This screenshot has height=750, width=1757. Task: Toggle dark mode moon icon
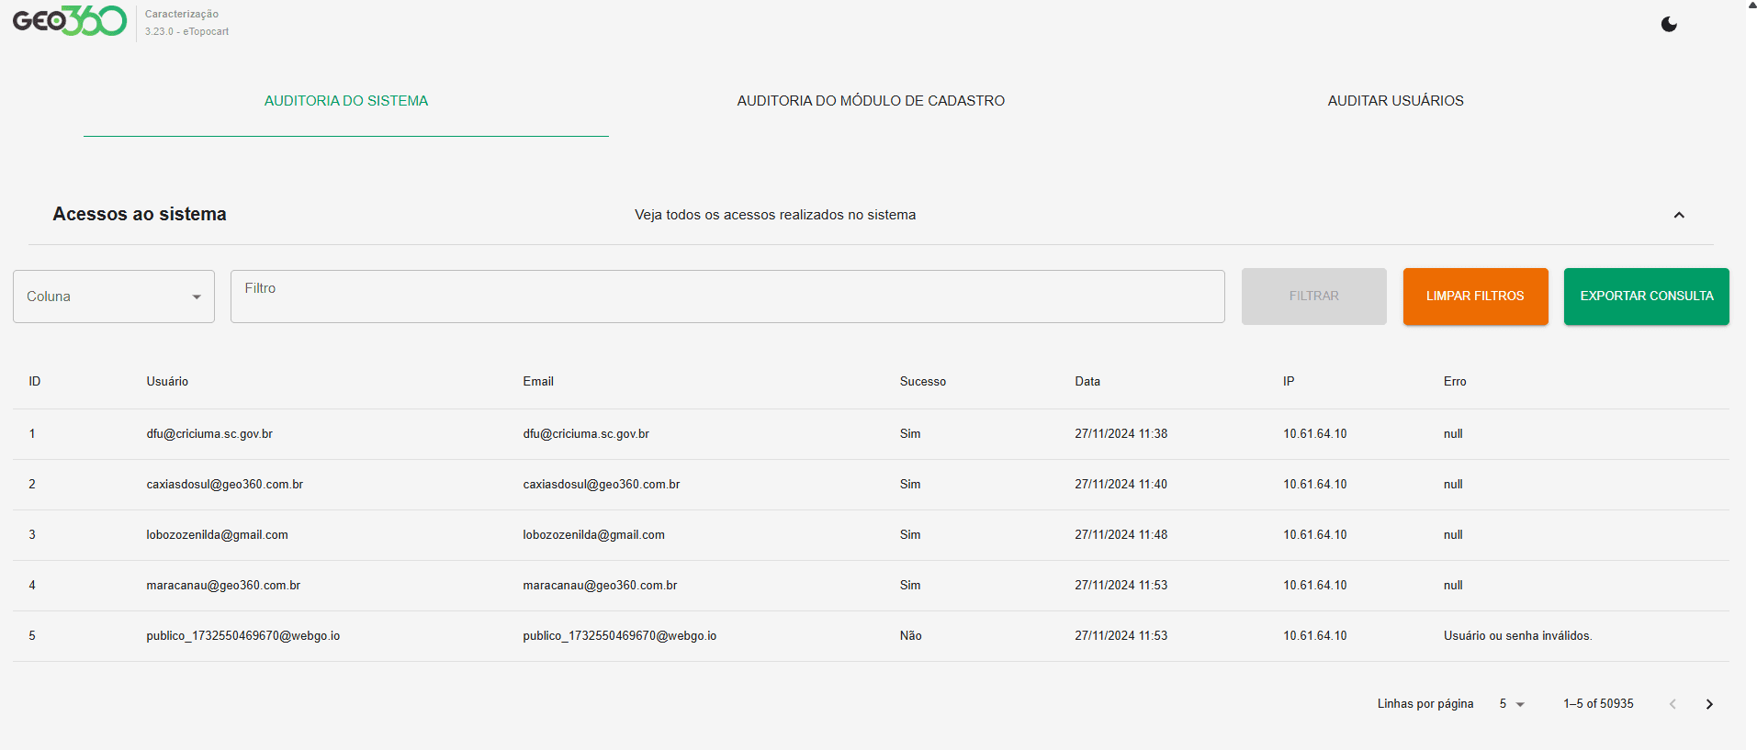tap(1669, 25)
